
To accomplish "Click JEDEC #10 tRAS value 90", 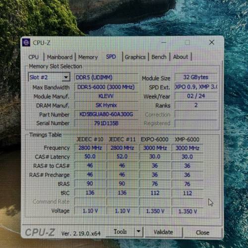I will point(90,184).
